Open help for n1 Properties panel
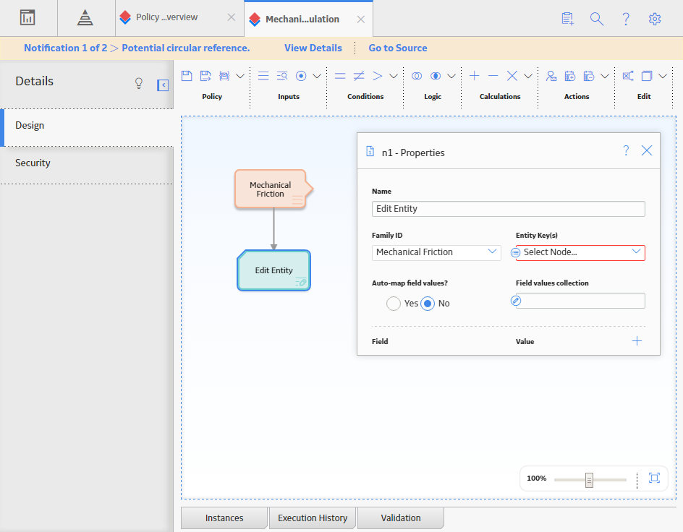The height and width of the screenshot is (532, 683). [x=626, y=150]
